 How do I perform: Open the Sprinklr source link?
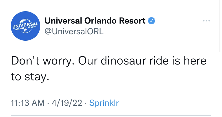point(104,103)
